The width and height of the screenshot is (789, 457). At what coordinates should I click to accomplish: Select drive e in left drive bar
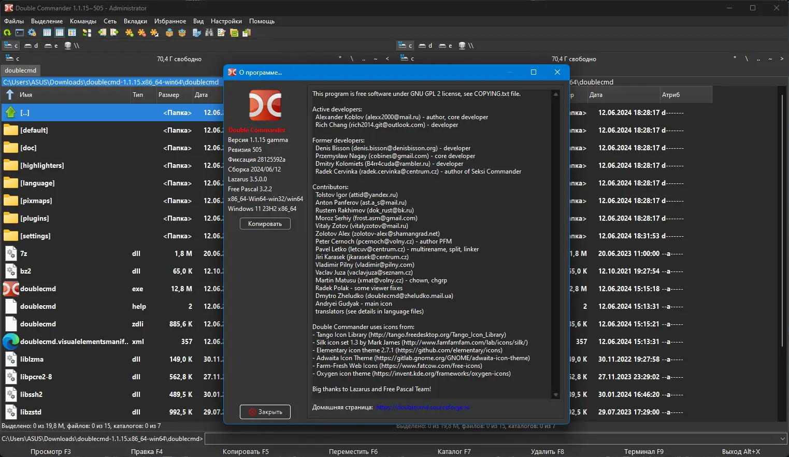pyautogui.click(x=51, y=46)
